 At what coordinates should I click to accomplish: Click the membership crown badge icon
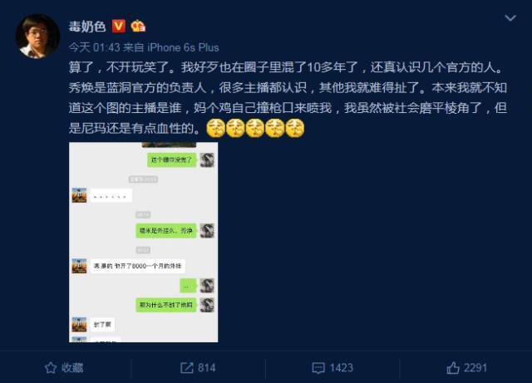tap(138, 26)
